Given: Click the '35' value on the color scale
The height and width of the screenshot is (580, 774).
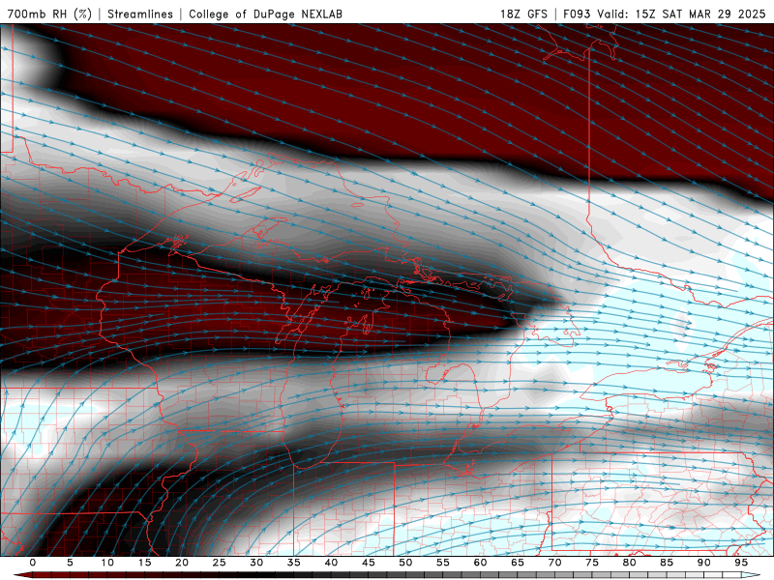Looking at the screenshot, I should 294,563.
